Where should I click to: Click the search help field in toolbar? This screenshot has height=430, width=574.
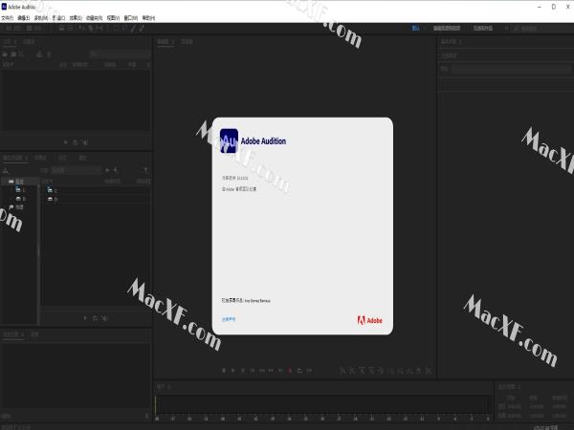tap(543, 28)
